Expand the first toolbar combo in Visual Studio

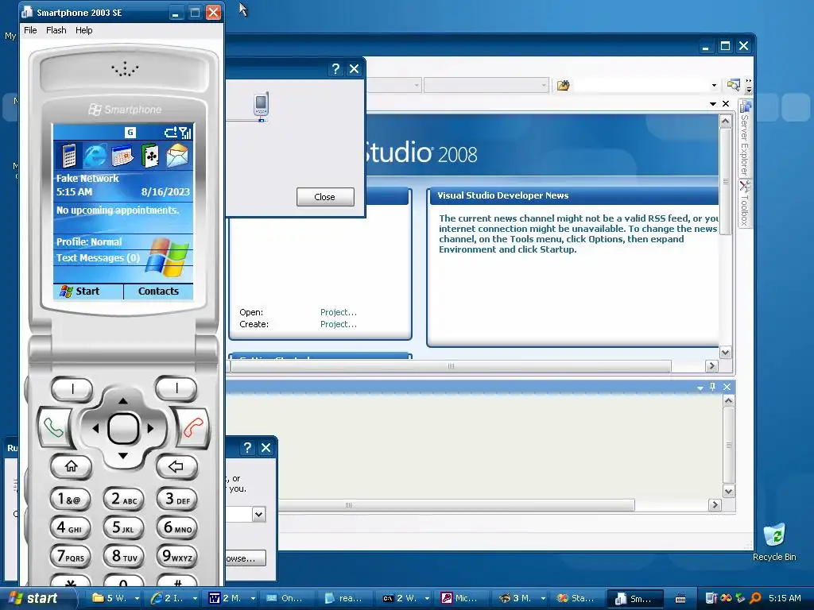pyautogui.click(x=417, y=86)
